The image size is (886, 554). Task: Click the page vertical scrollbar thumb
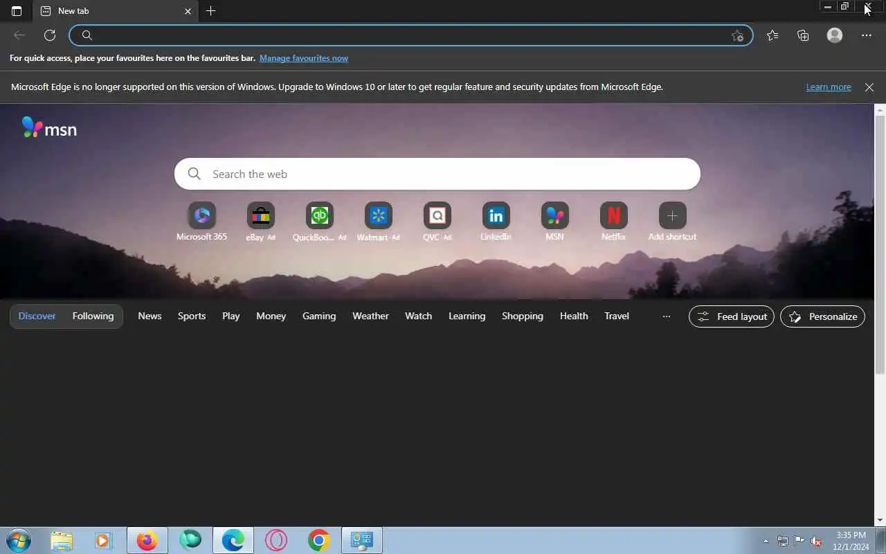(880, 246)
